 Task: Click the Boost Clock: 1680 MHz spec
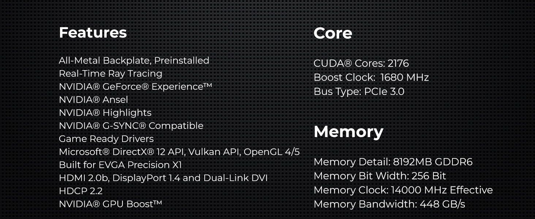[371, 77]
